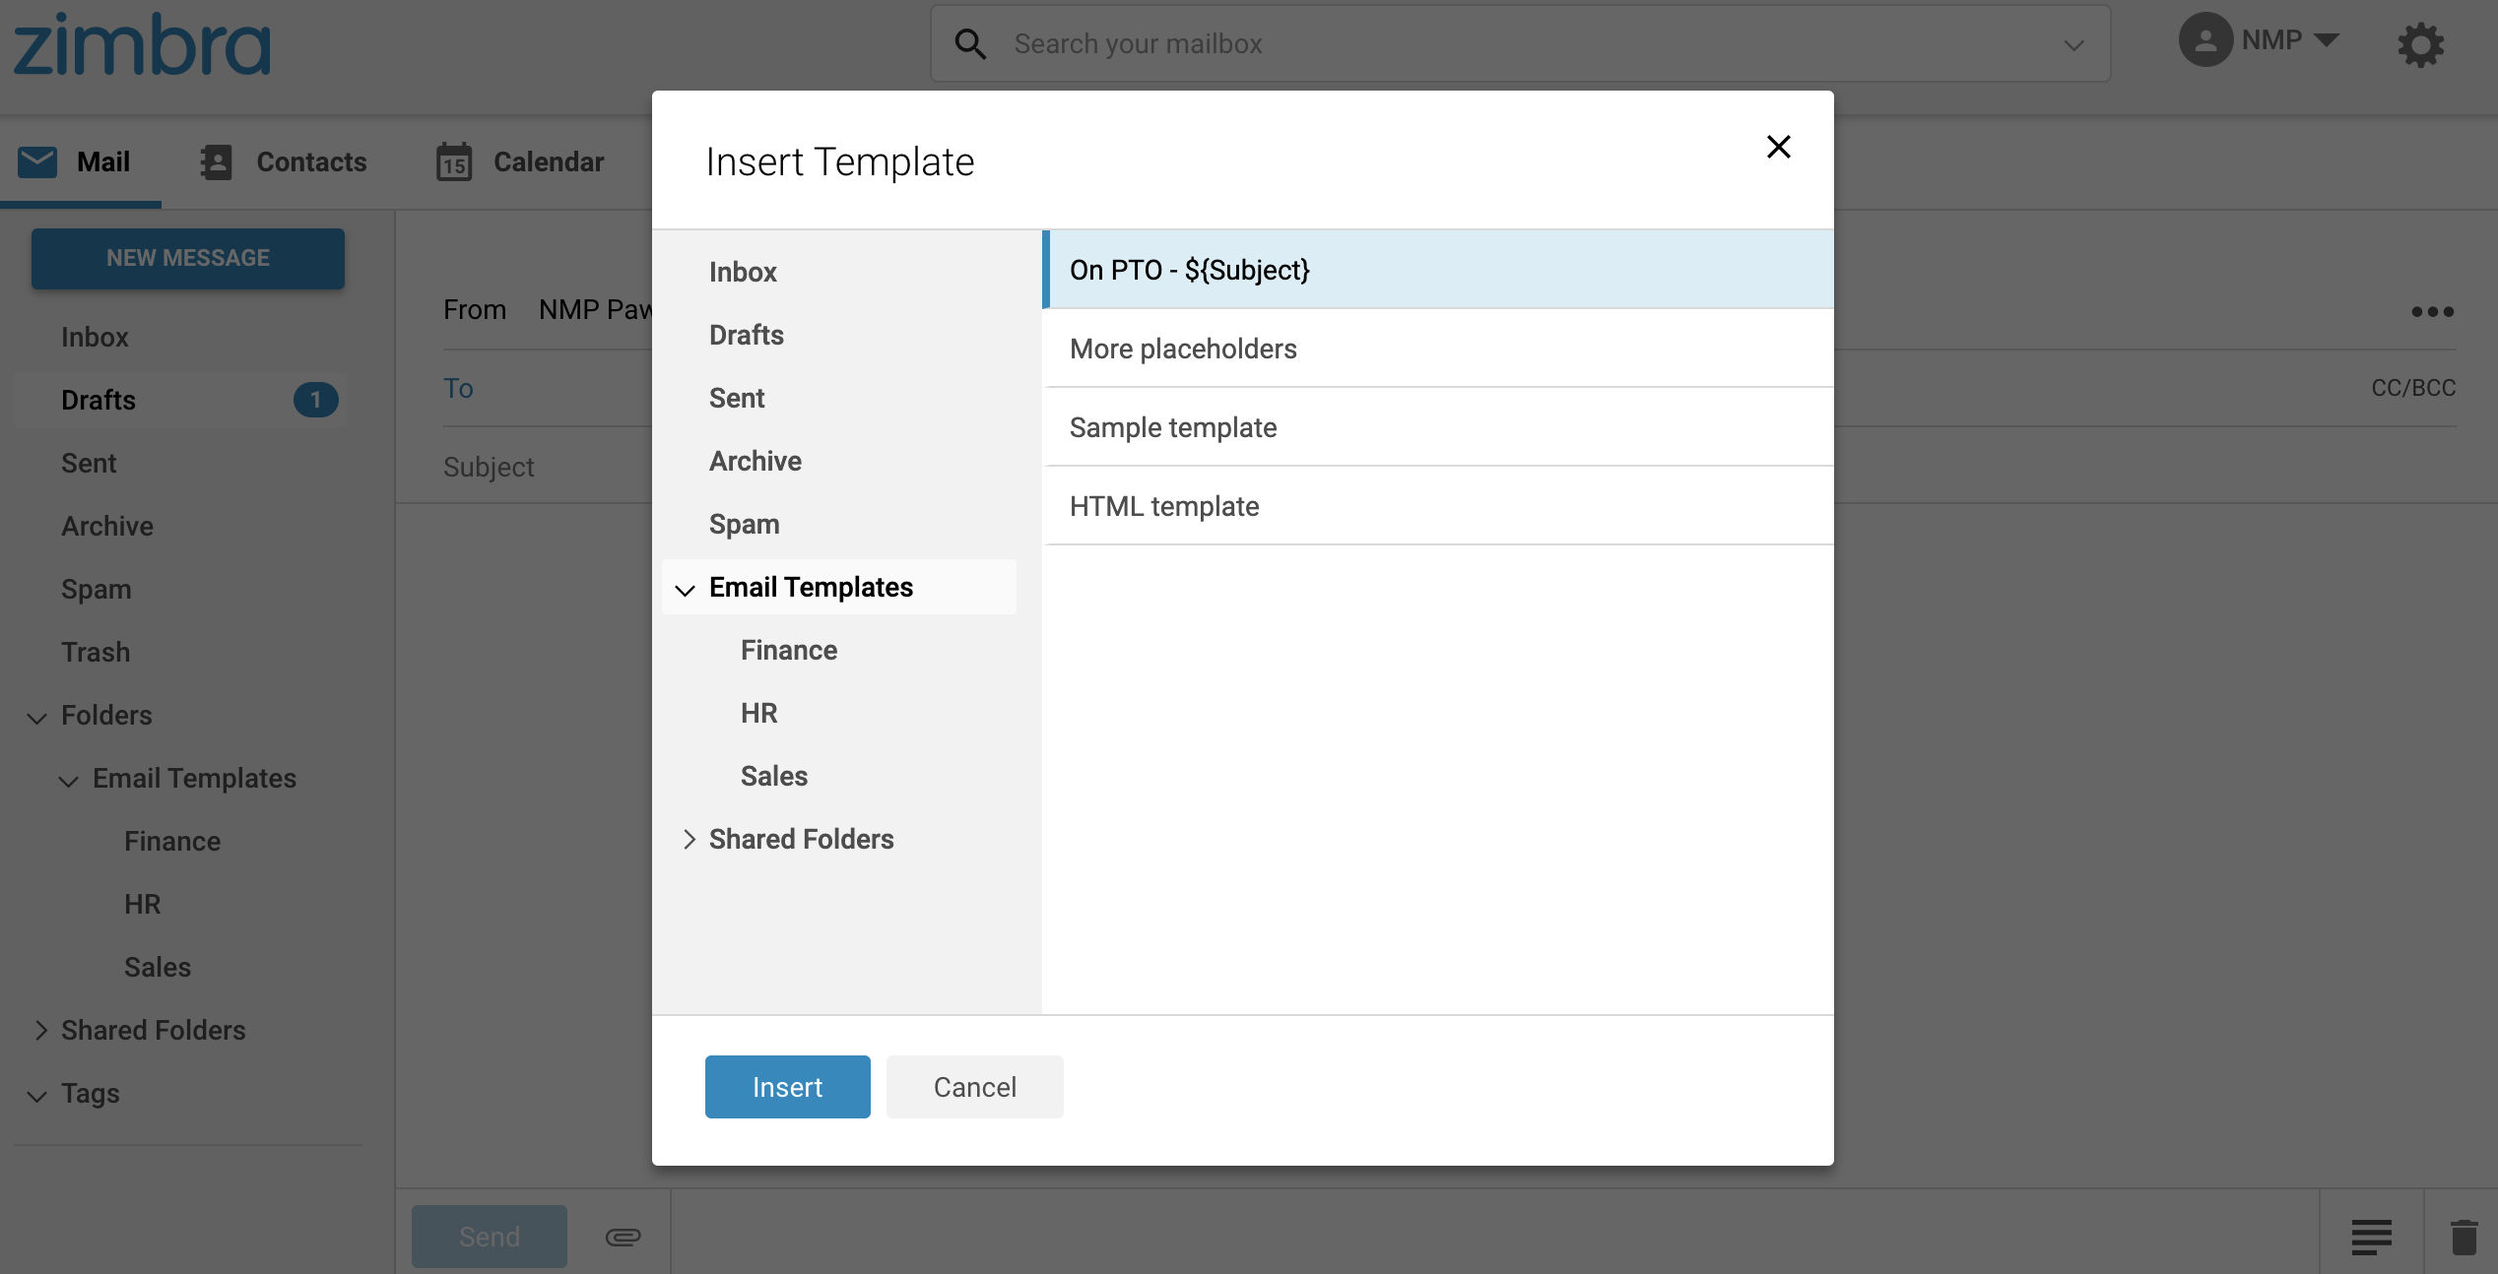Expand Shared Folders in the dialog
Image resolution: width=2498 pixels, height=1274 pixels.
click(689, 839)
